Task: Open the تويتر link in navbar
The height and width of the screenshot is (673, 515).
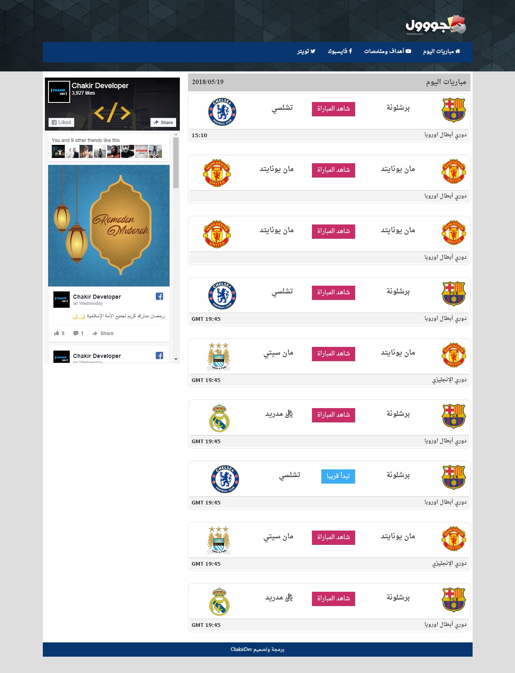Action: (x=306, y=51)
